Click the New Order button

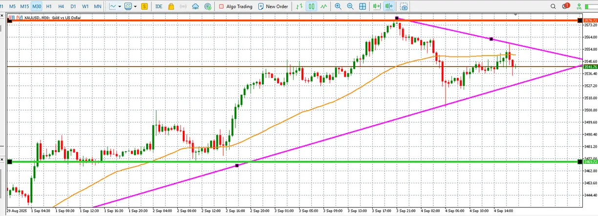(x=273, y=6)
